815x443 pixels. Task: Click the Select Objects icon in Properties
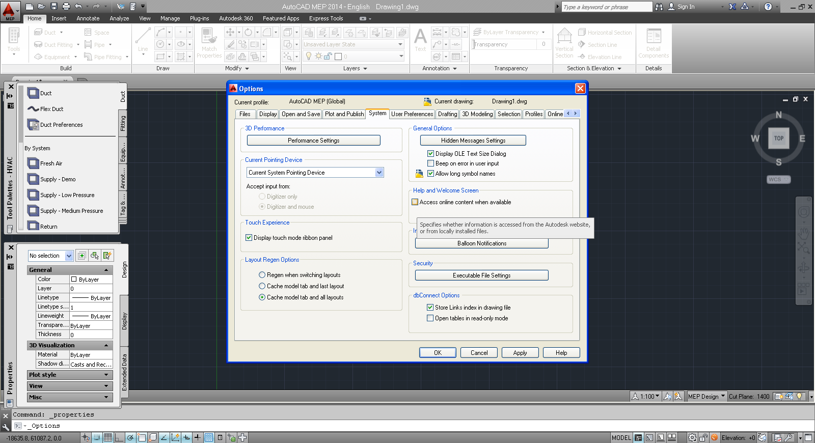pos(95,256)
